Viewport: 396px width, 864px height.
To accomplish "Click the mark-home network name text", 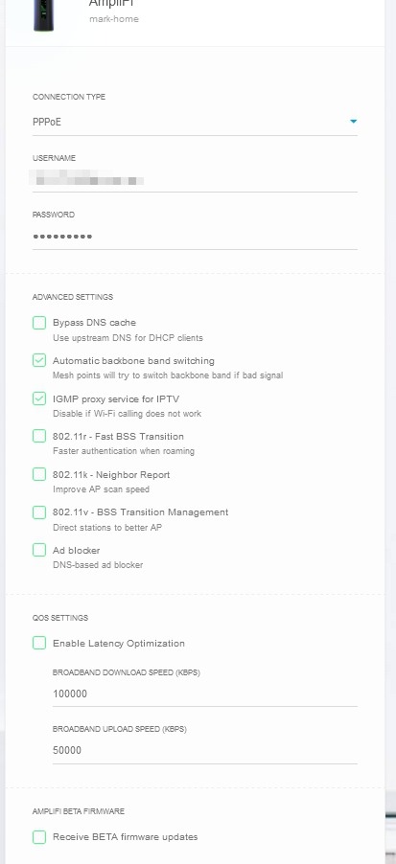I will click(114, 19).
